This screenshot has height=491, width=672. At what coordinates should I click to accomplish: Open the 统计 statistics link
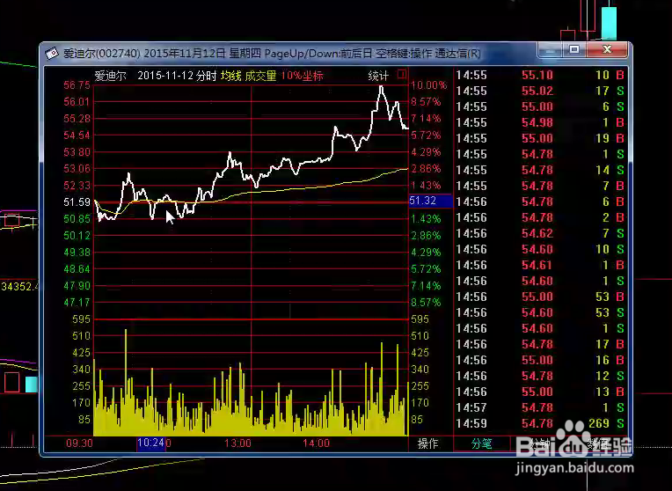378,76
